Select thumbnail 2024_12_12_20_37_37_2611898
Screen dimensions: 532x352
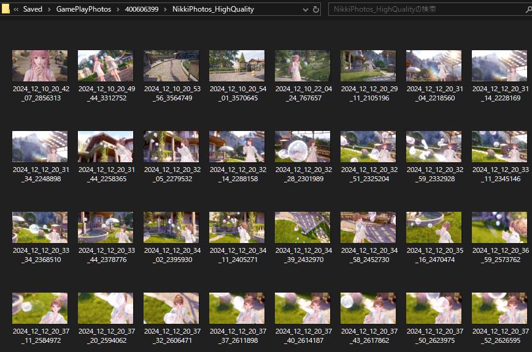click(237, 309)
